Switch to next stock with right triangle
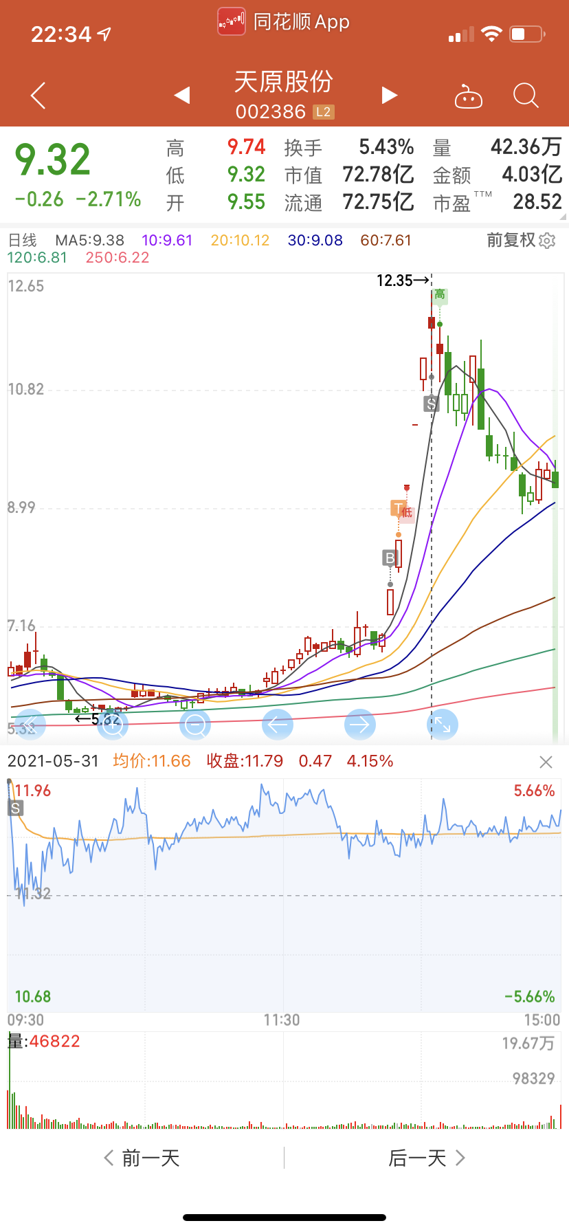The image size is (569, 1232). (390, 96)
